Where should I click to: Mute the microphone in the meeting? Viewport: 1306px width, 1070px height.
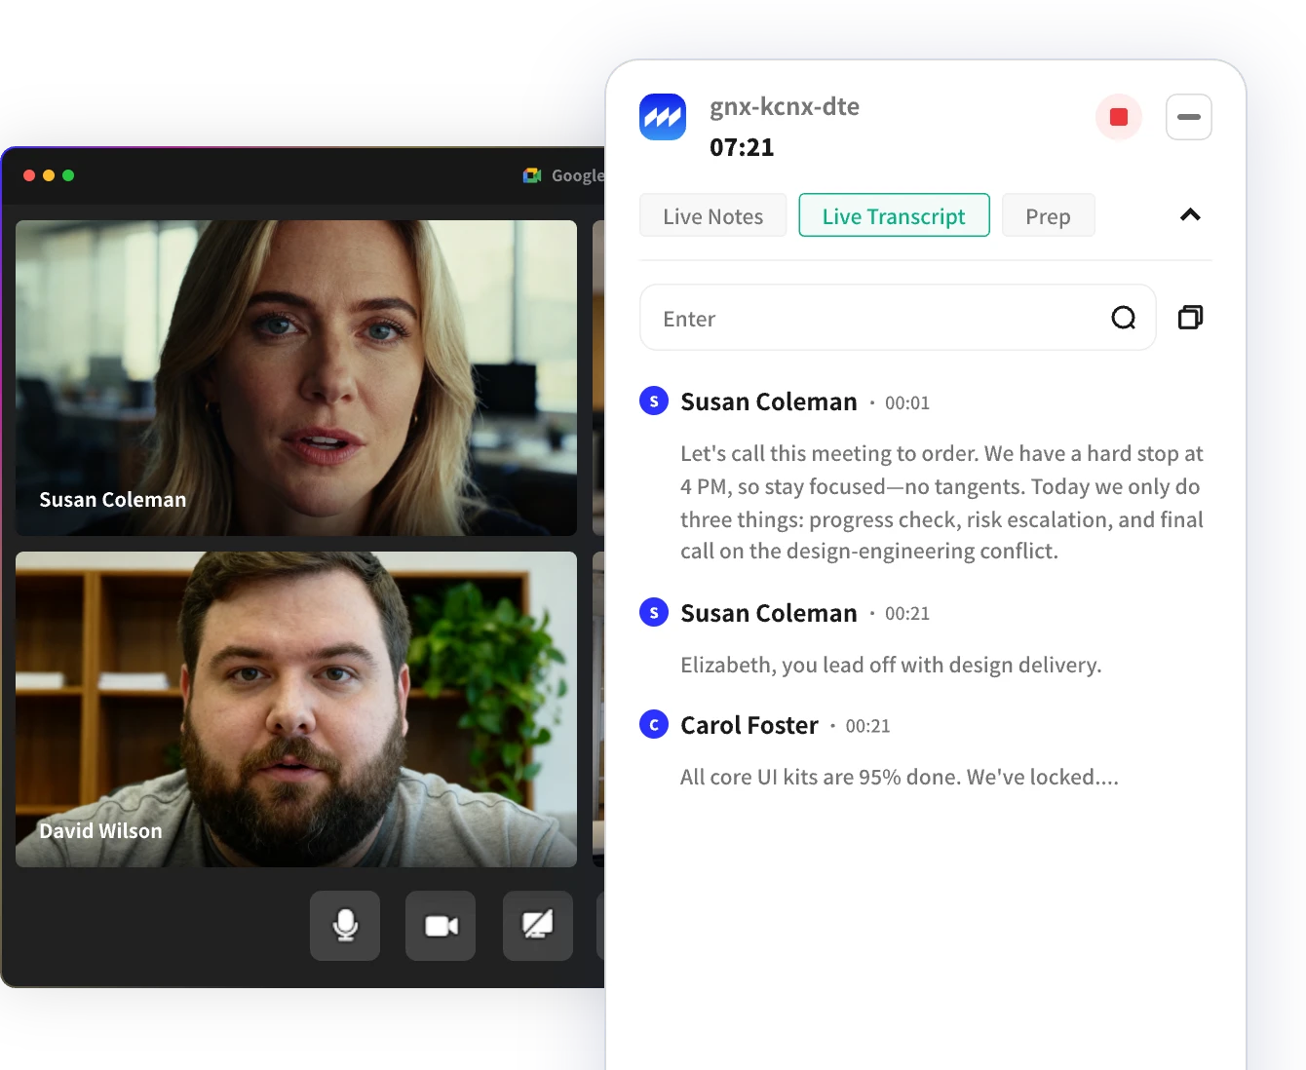pos(344,926)
